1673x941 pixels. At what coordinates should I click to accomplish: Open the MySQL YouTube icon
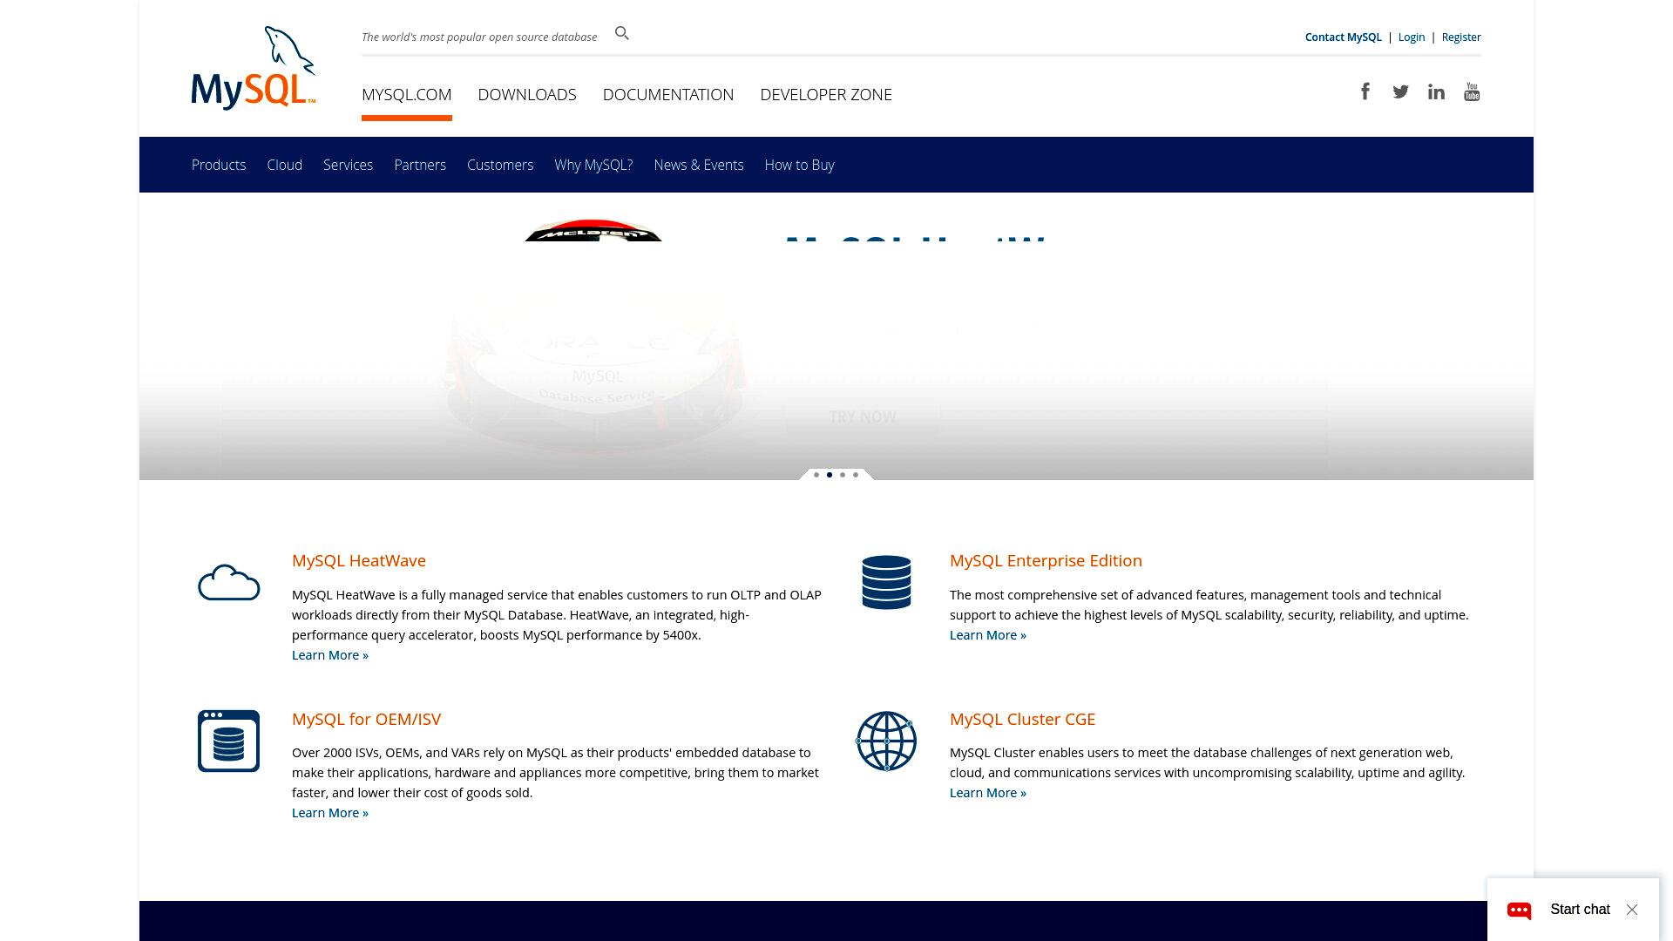[1472, 91]
